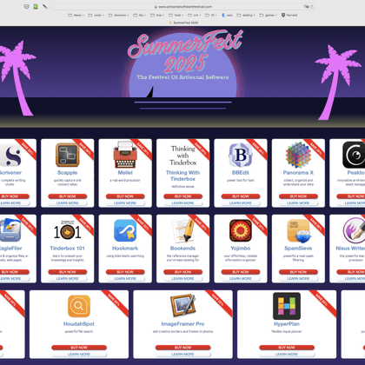Click Learn More under Yojimbo

(x=241, y=279)
